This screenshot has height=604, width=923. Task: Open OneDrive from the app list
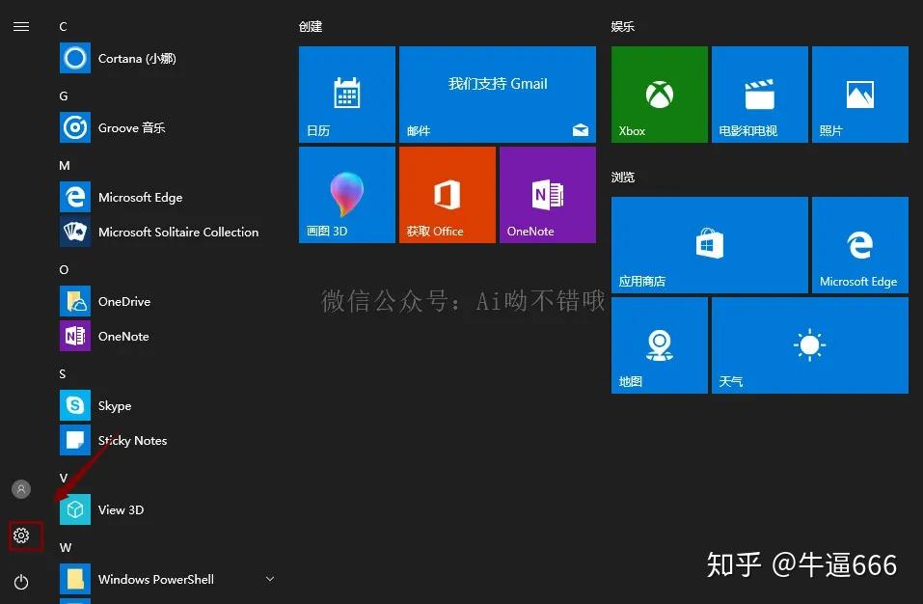(x=124, y=301)
